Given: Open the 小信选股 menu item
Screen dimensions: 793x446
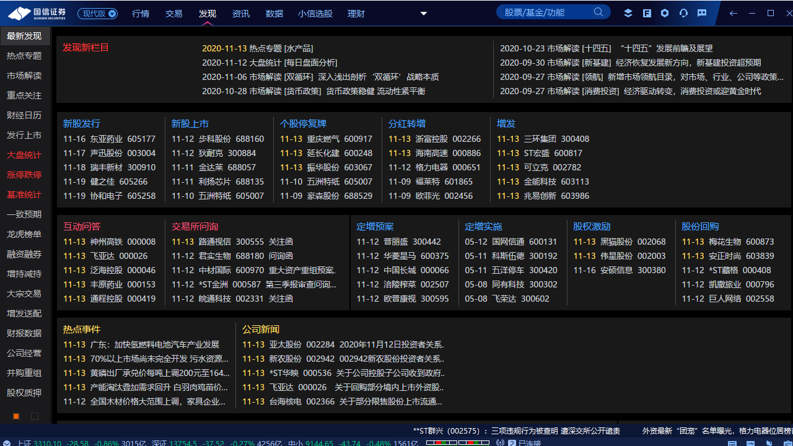Looking at the screenshot, I should click(x=316, y=13).
